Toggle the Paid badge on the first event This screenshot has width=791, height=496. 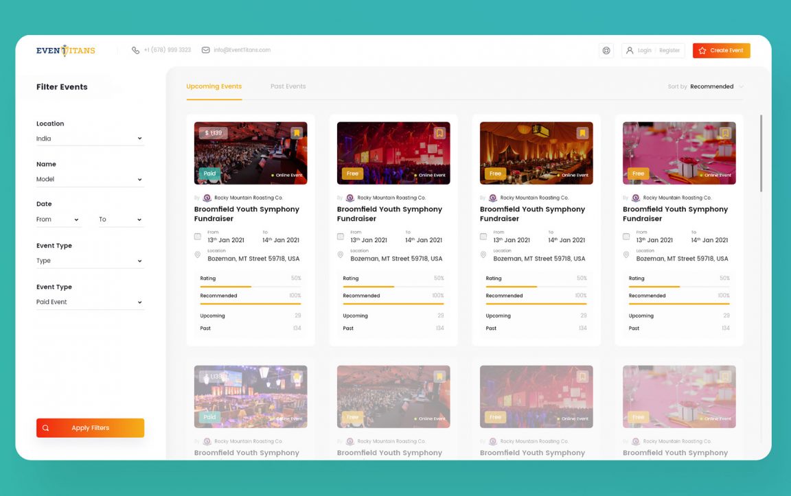(x=209, y=174)
